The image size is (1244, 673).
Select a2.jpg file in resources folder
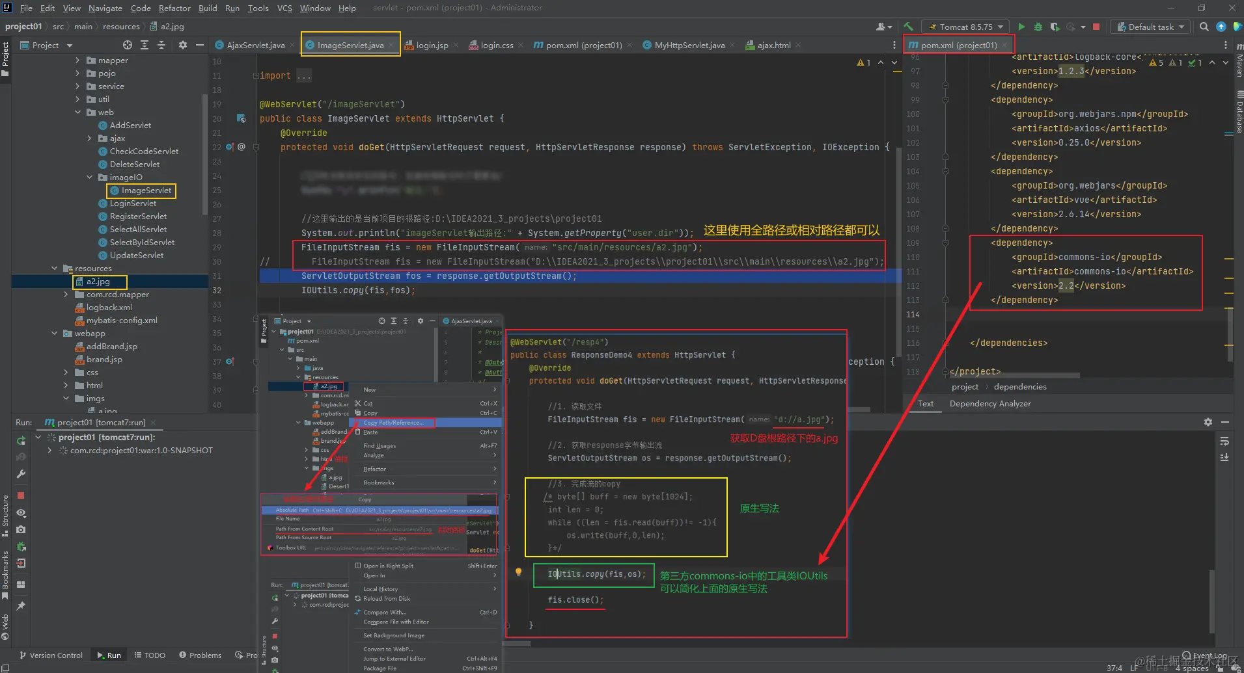tap(98, 282)
